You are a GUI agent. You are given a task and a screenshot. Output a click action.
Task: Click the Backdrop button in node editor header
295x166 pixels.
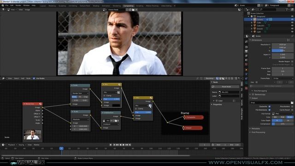210,78
